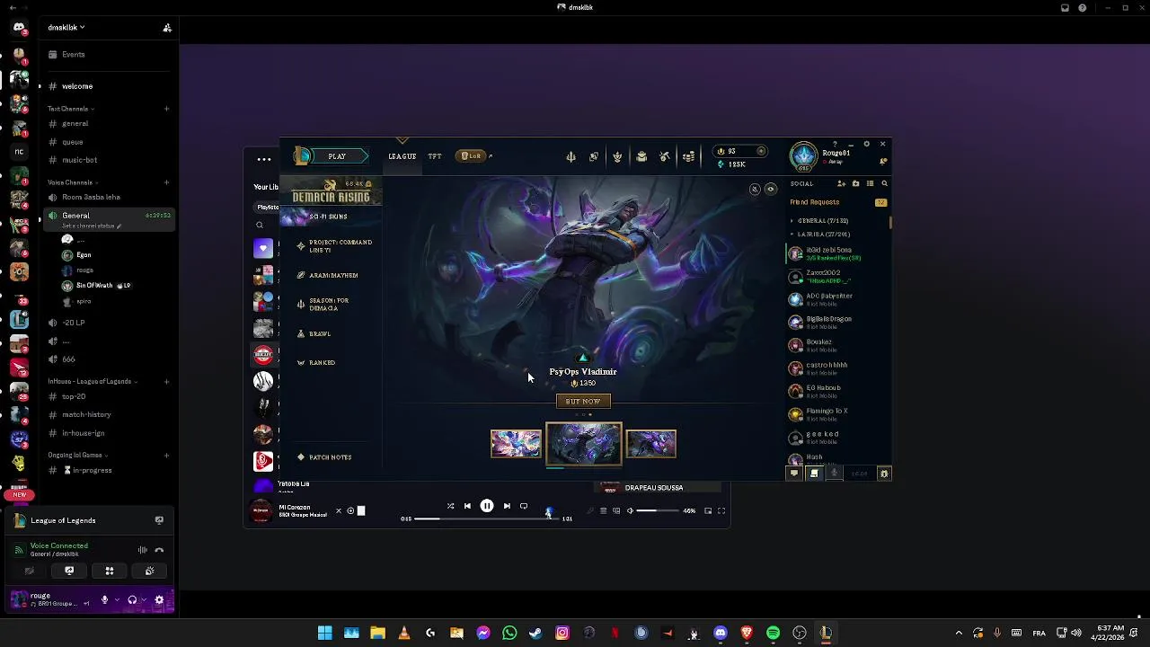Collapse InHouse - League of Legends category
This screenshot has height=647, width=1150.
click(x=93, y=381)
